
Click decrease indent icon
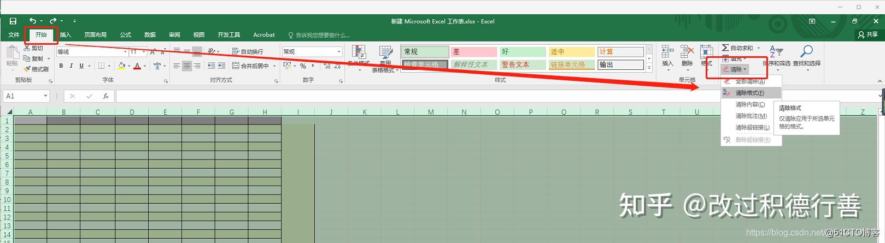[x=211, y=66]
